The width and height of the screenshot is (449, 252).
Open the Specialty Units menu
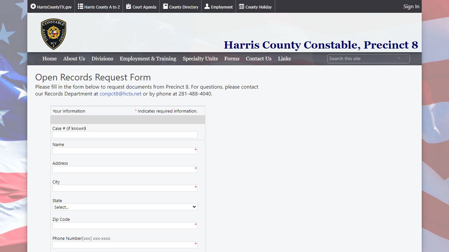click(200, 59)
